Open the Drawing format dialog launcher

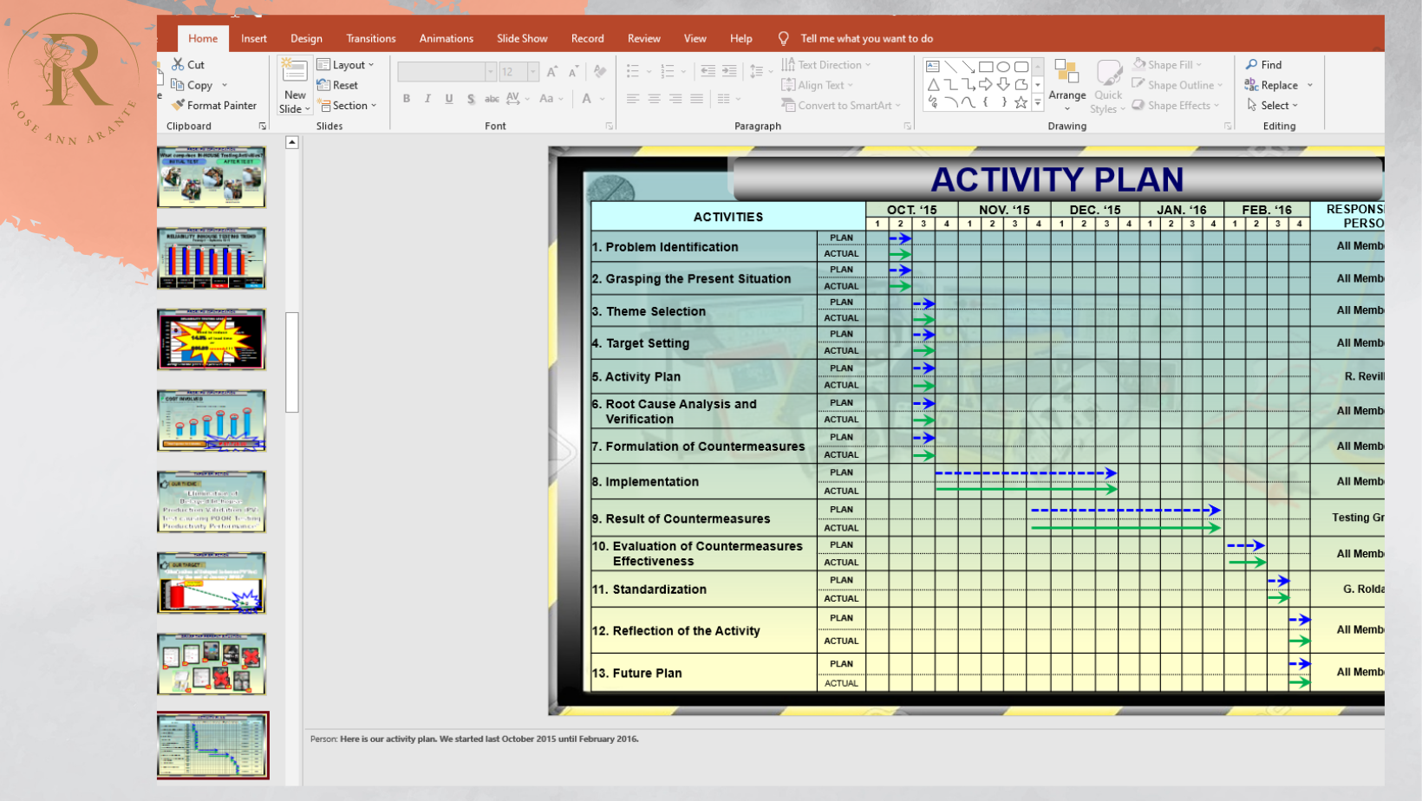tap(1228, 127)
